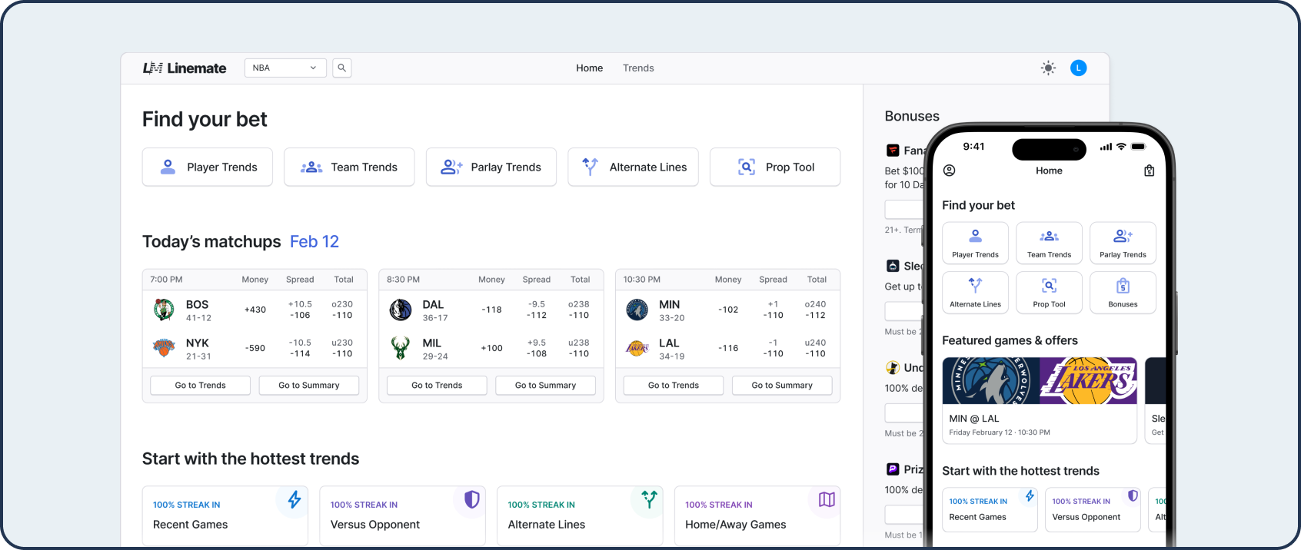Image resolution: width=1301 pixels, height=550 pixels.
Task: Select LAL moneyline -116
Action: pyautogui.click(x=728, y=348)
